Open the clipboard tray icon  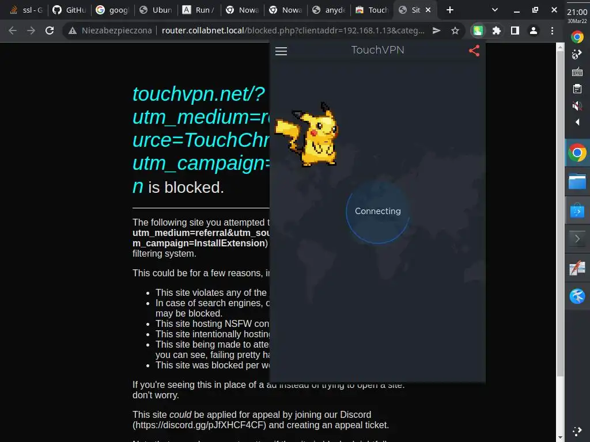pos(577,89)
